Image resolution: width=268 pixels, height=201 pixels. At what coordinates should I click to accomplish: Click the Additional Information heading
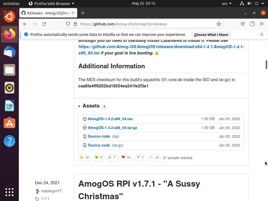(111, 66)
